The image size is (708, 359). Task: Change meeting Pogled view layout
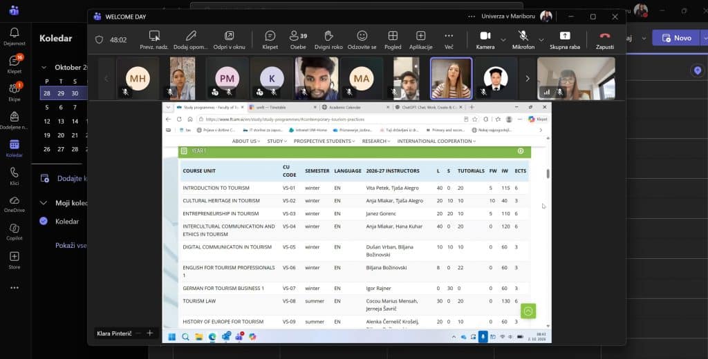click(x=393, y=39)
